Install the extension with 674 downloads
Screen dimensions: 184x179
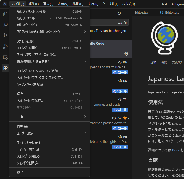(120, 110)
